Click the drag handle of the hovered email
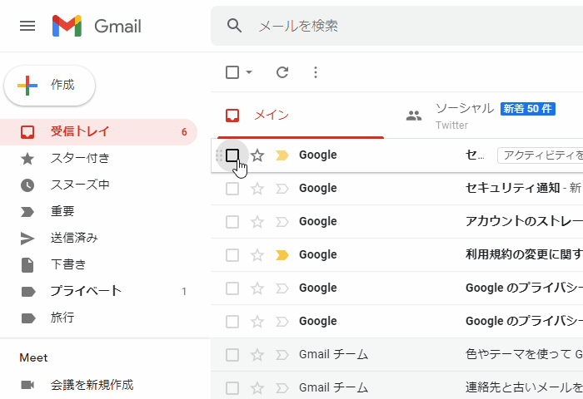 click(x=219, y=155)
